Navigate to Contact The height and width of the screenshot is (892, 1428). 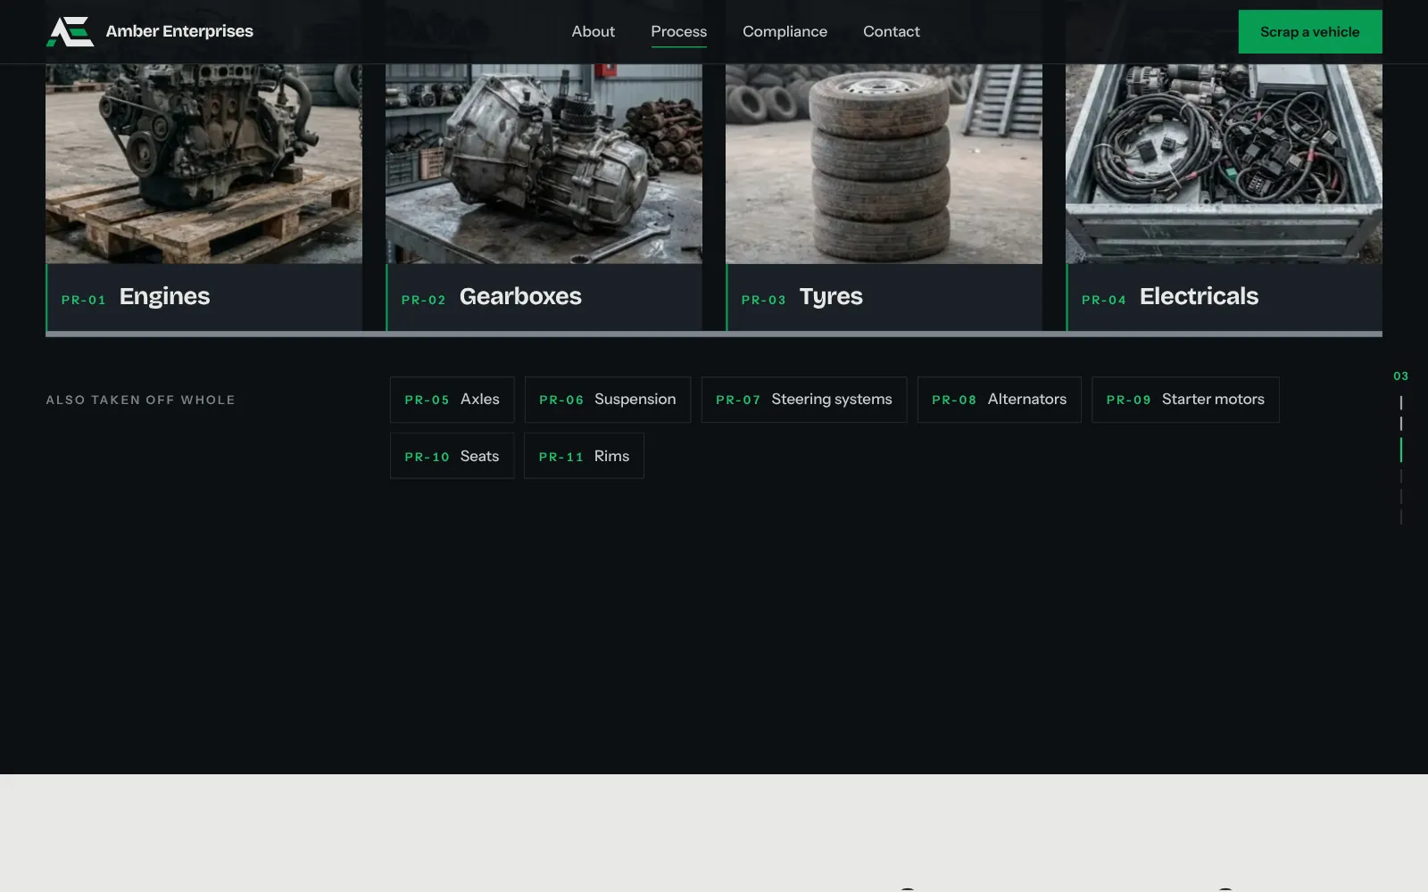pyautogui.click(x=891, y=31)
